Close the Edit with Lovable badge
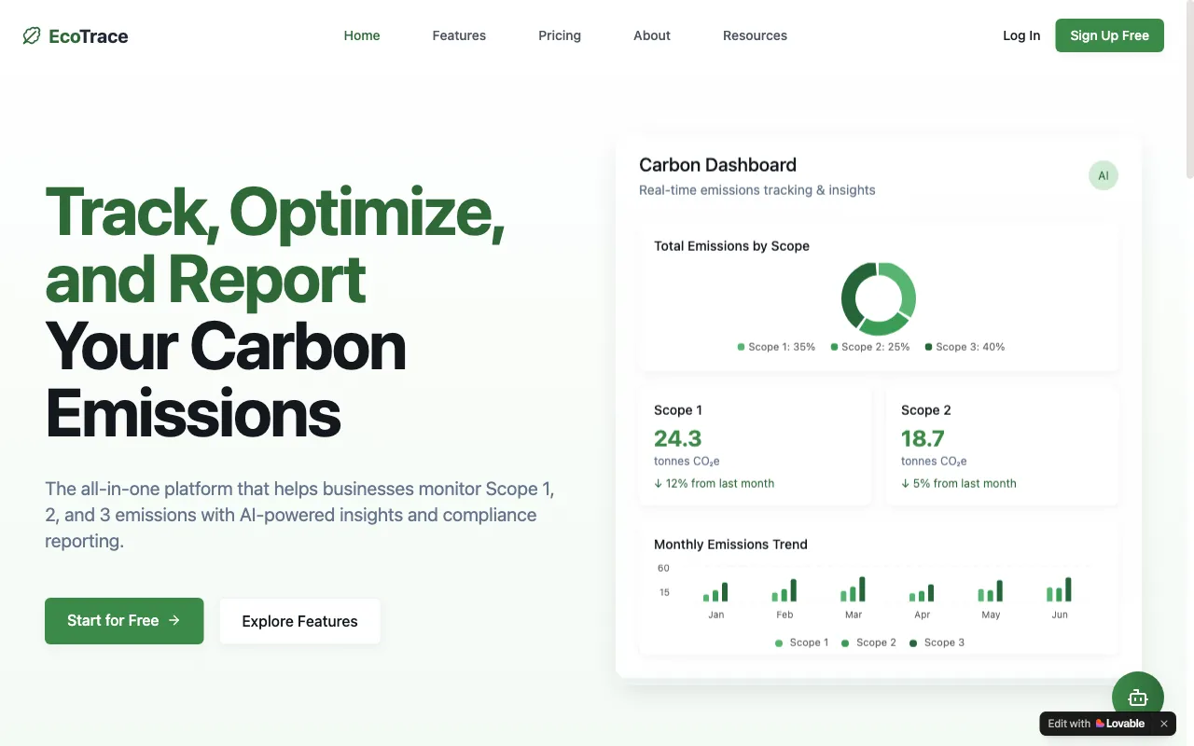 1163,724
